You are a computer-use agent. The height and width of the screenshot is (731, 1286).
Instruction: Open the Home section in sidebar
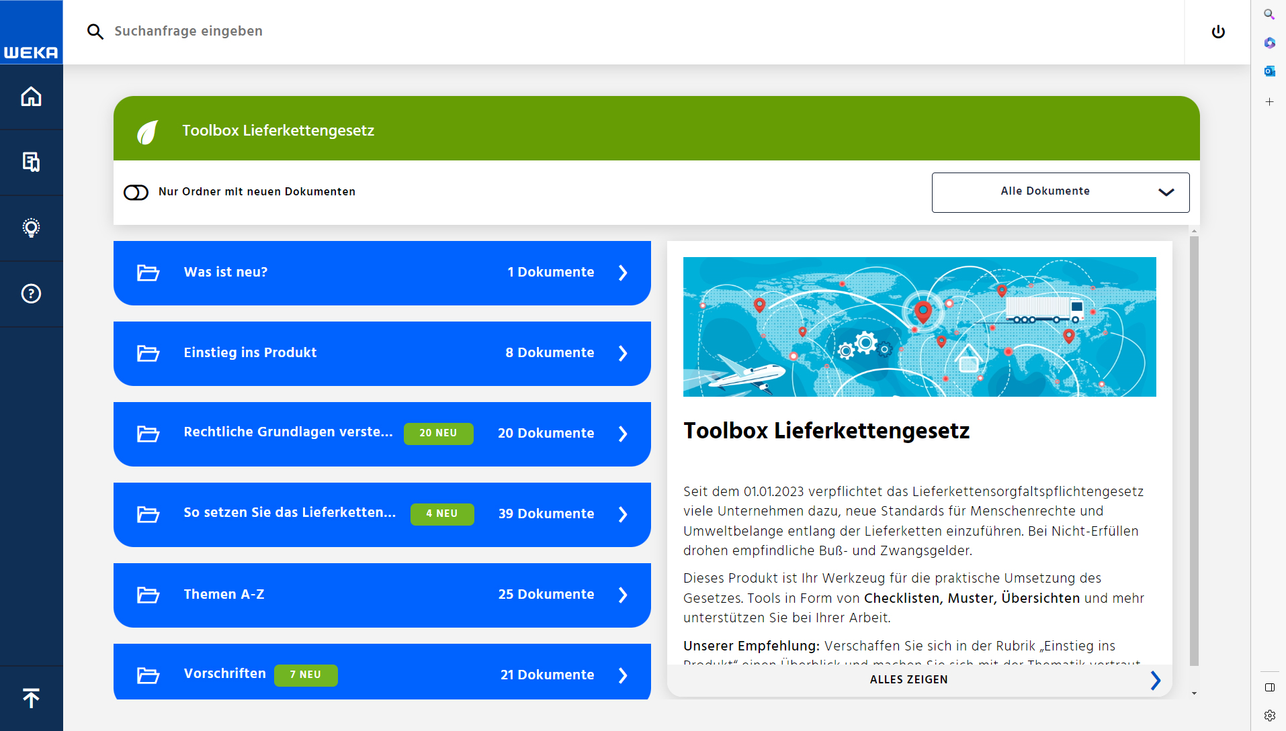[31, 97]
